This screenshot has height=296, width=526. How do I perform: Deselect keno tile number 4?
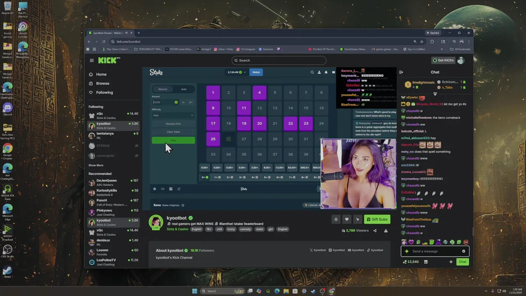(x=259, y=92)
